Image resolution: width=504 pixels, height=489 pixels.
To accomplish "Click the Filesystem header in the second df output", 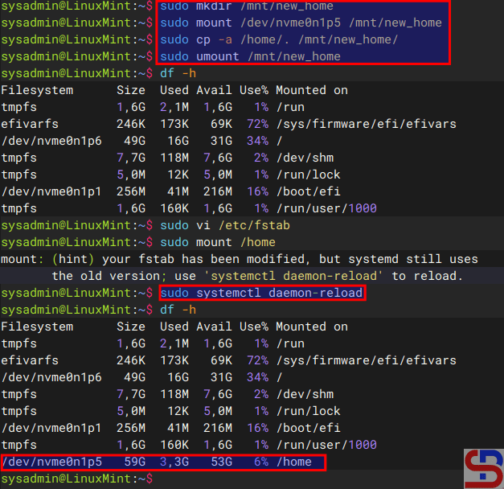I will [37, 327].
